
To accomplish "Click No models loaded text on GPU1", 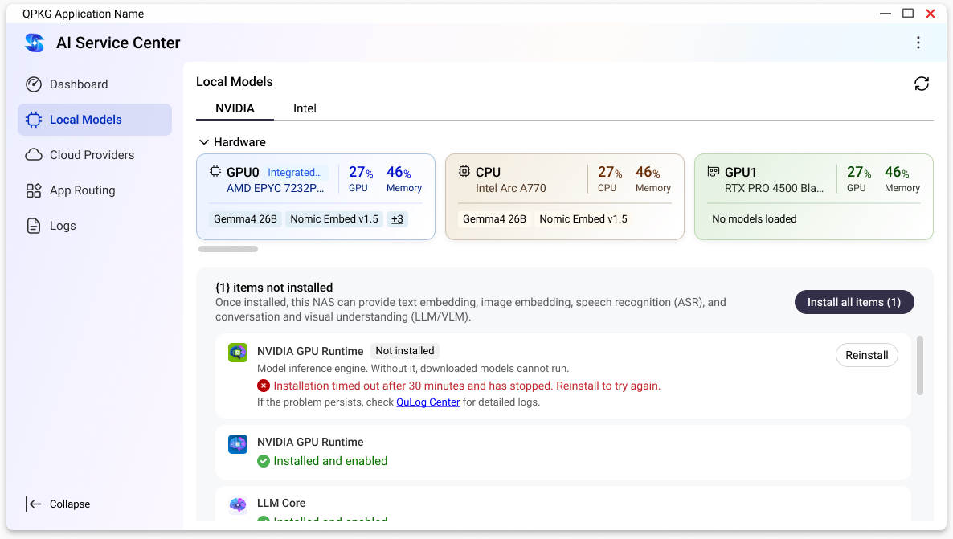I will coord(755,218).
